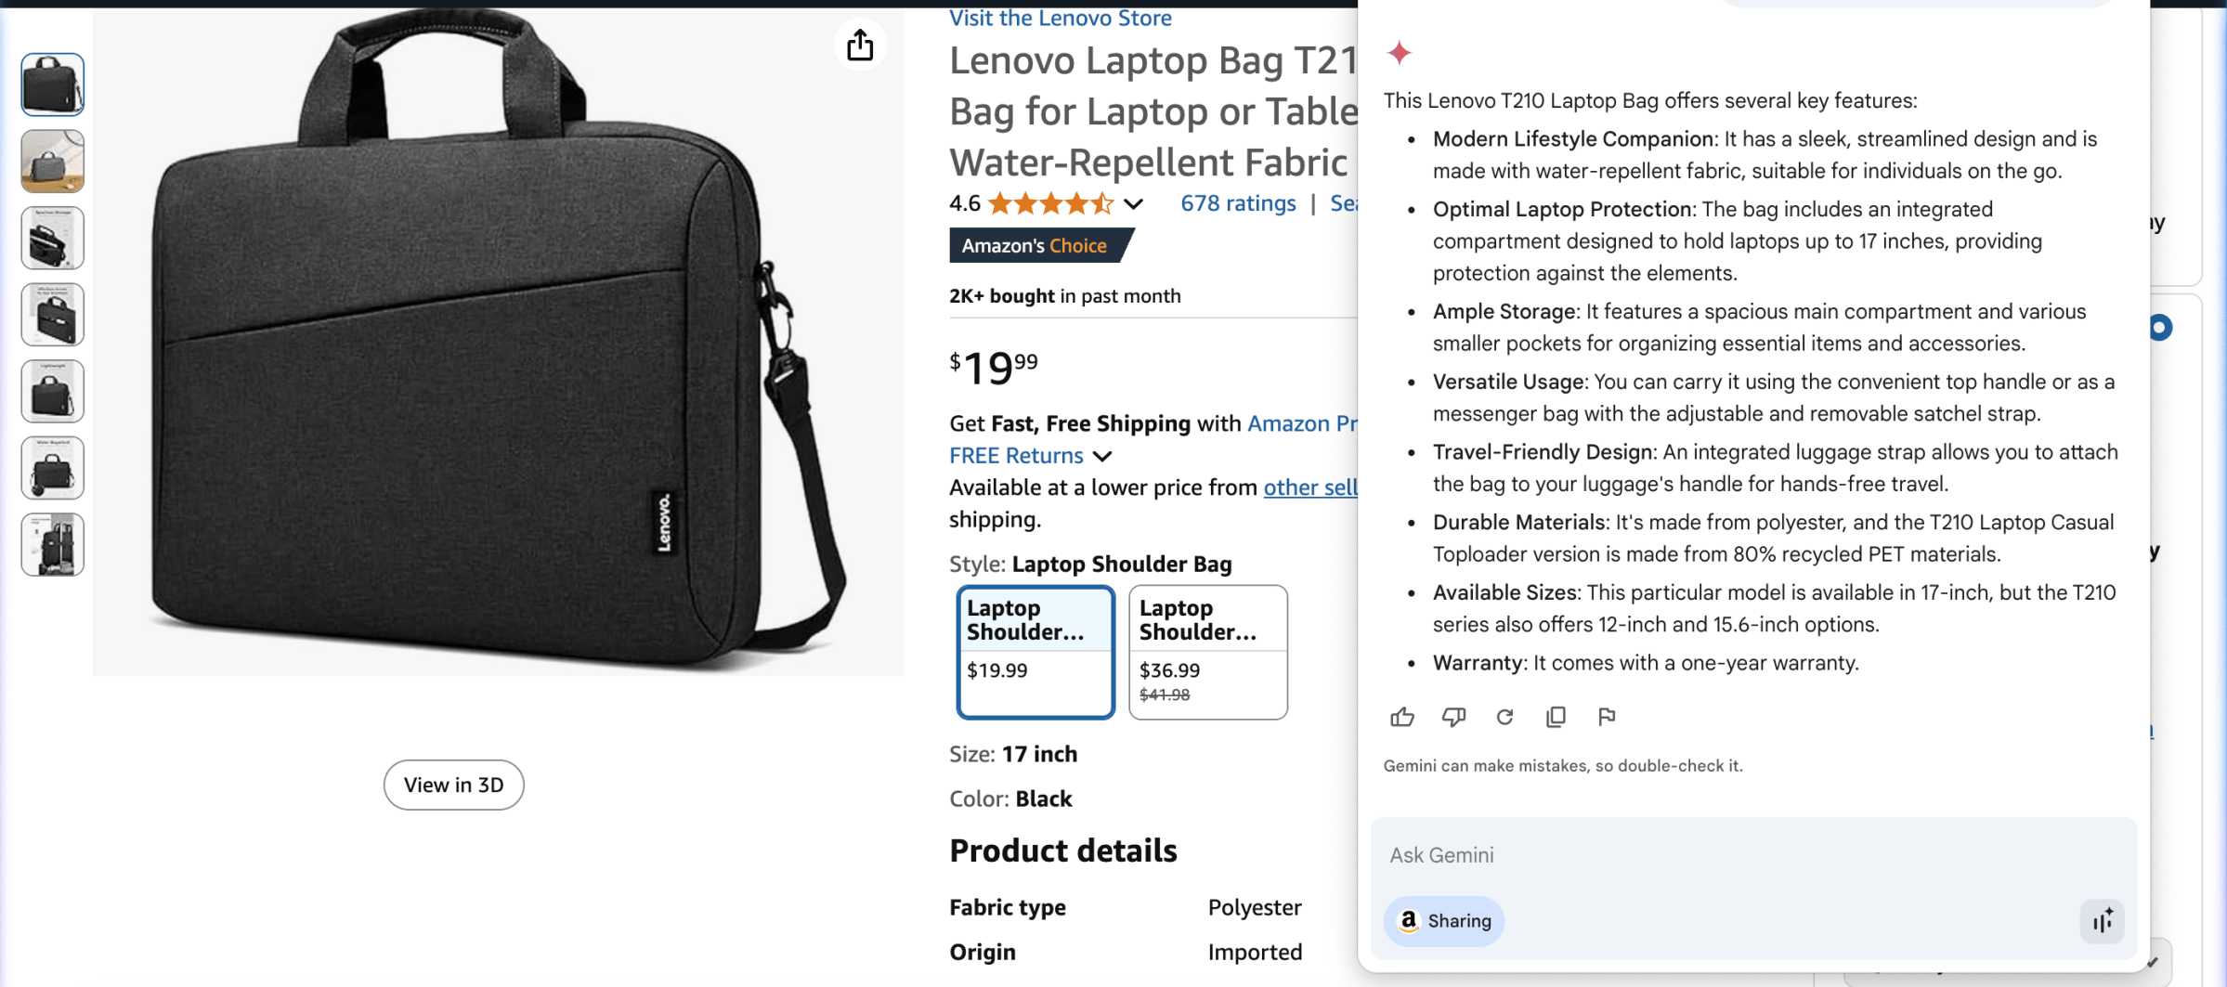Expand the star rating breakdown chevron
This screenshot has height=987, width=2227.
pyautogui.click(x=1134, y=204)
